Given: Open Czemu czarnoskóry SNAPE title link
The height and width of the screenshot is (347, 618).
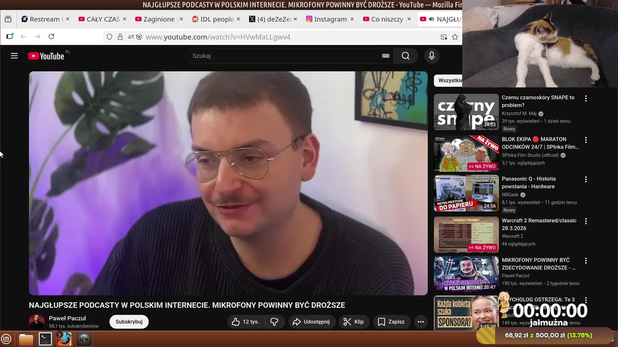Looking at the screenshot, I should (538, 101).
